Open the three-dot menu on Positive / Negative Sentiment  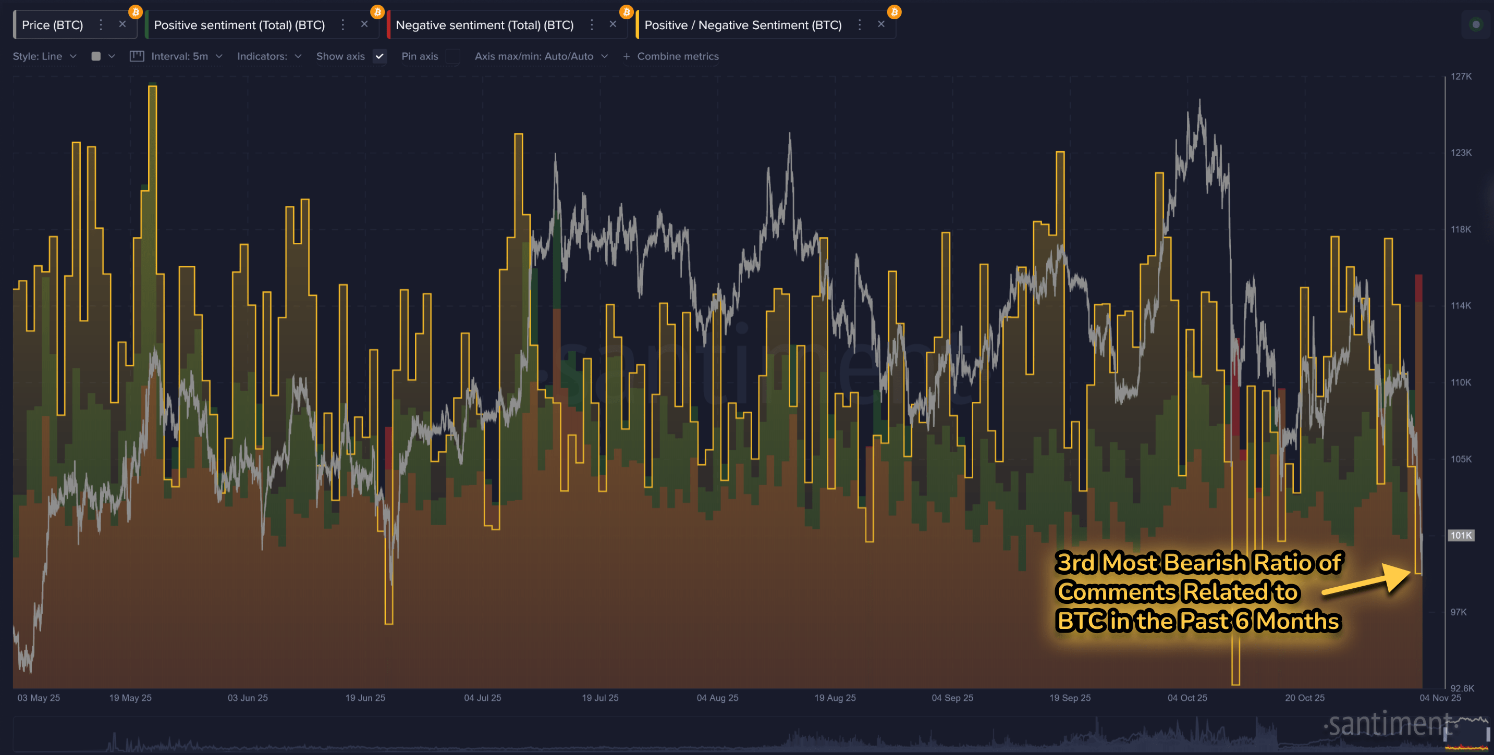[860, 25]
